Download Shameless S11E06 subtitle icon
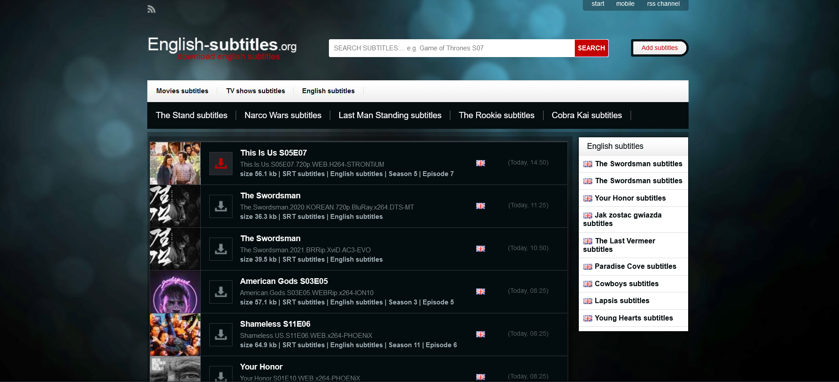 pos(221,335)
